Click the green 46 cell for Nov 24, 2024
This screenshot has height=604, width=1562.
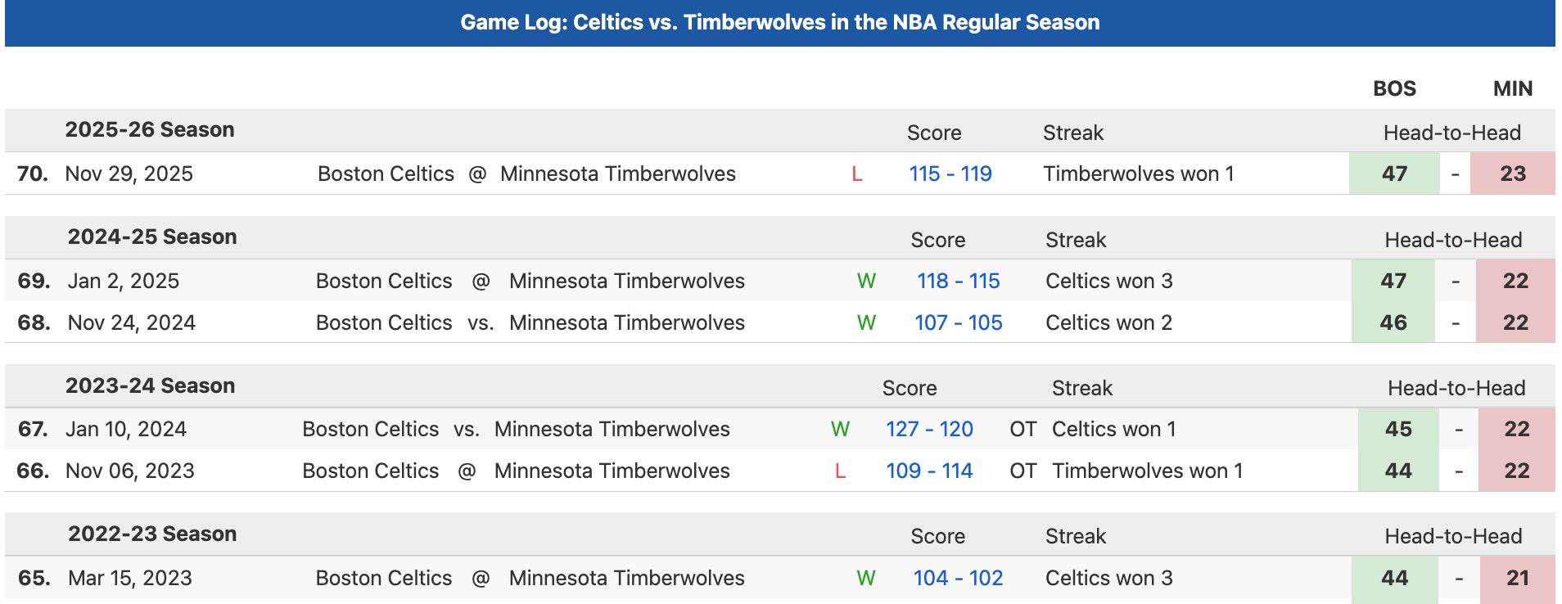pyautogui.click(x=1393, y=322)
